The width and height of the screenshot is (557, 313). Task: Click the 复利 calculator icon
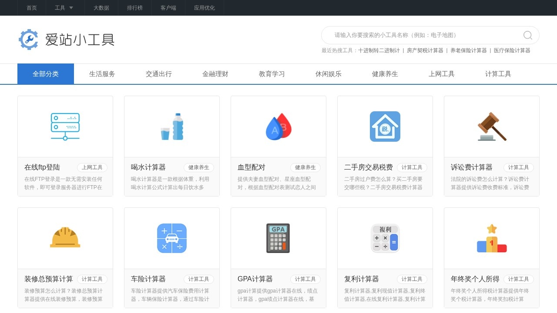click(385, 238)
